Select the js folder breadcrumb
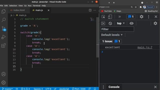This screenshot has height=90, width=160. [11, 15]
